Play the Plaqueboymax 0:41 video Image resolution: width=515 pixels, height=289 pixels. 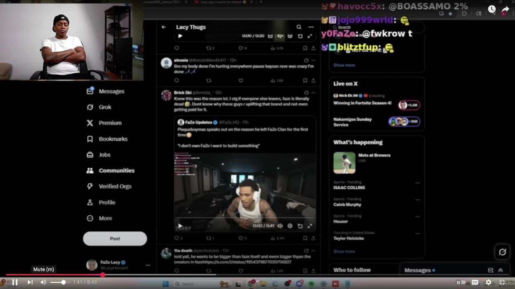[180, 226]
